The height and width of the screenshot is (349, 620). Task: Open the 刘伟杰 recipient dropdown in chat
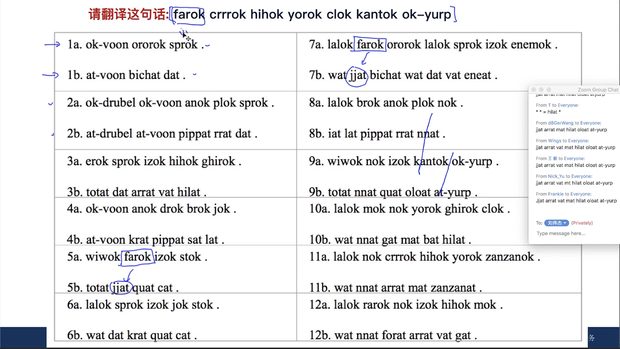pos(556,223)
